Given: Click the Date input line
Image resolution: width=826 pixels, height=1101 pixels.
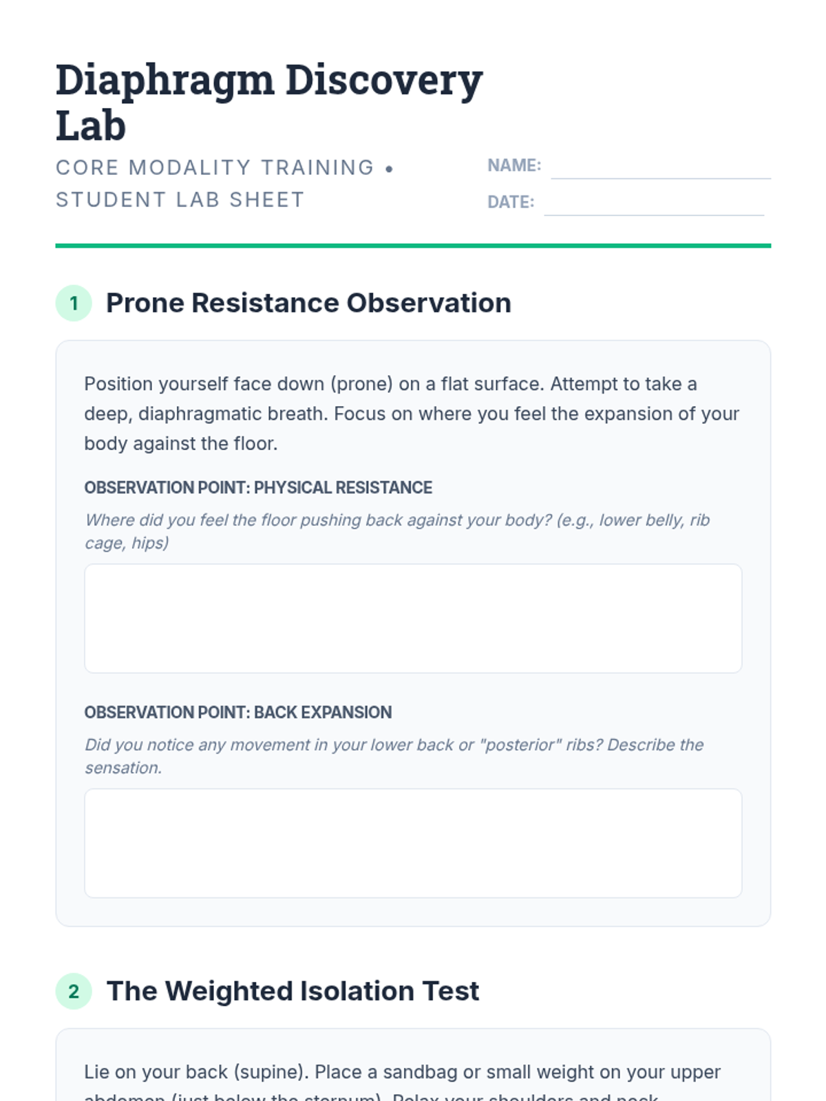Looking at the screenshot, I should (653, 204).
